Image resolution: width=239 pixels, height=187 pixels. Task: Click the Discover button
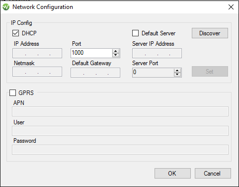210,33
